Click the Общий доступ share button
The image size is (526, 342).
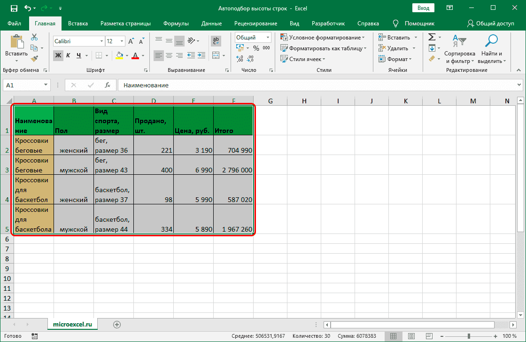click(x=491, y=23)
